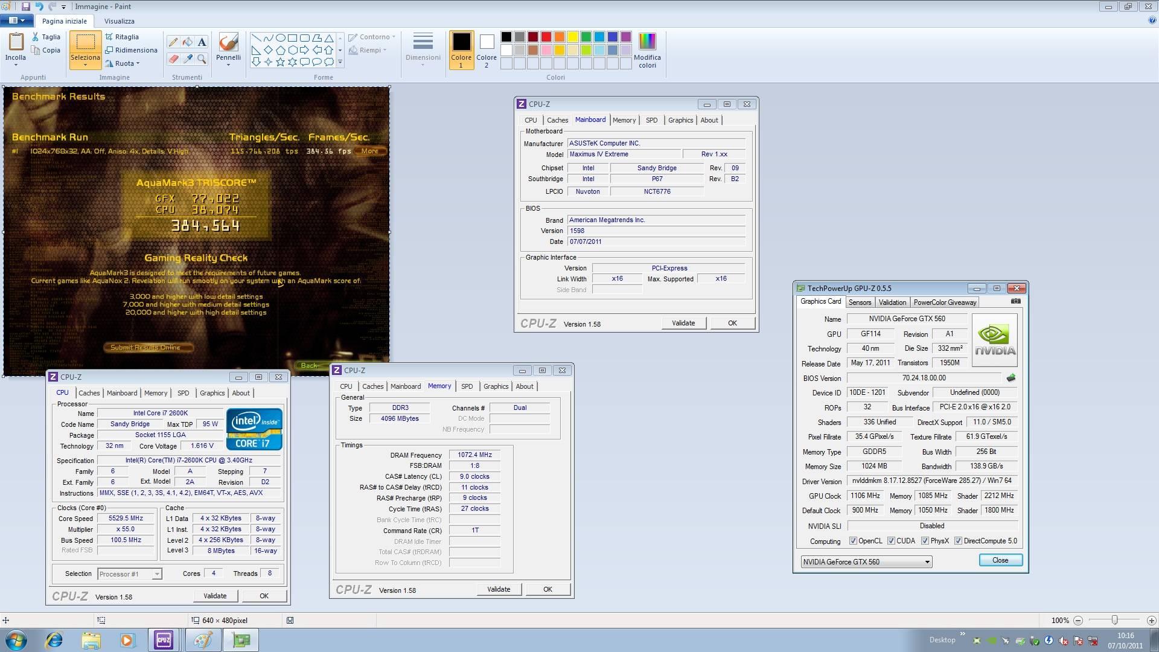Open the Paint application menu button

click(16, 21)
